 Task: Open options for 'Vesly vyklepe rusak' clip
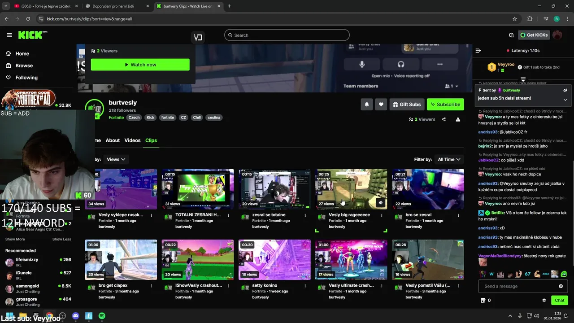point(152,215)
